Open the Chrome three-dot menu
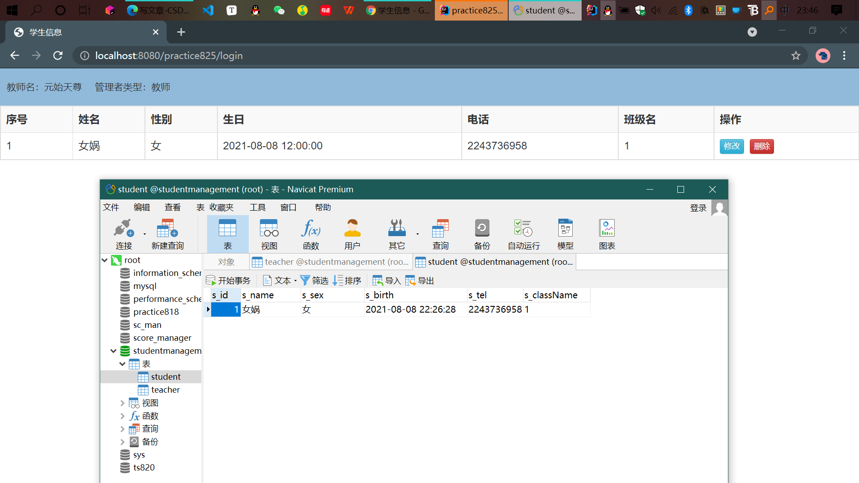This screenshot has height=483, width=859. click(x=844, y=55)
